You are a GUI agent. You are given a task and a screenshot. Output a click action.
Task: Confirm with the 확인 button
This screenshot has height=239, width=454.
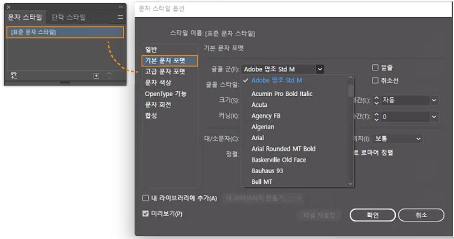pos(373,215)
